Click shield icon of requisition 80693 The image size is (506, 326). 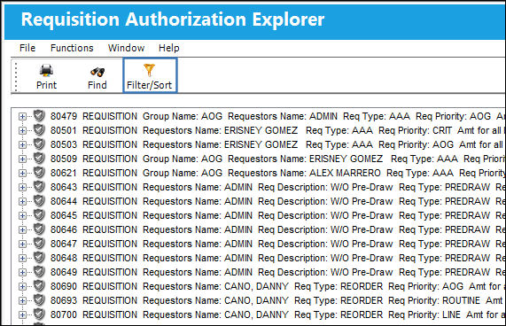39,300
